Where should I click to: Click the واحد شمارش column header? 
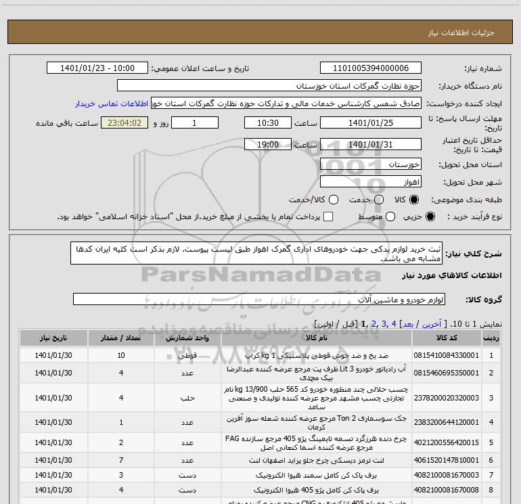tap(187, 338)
